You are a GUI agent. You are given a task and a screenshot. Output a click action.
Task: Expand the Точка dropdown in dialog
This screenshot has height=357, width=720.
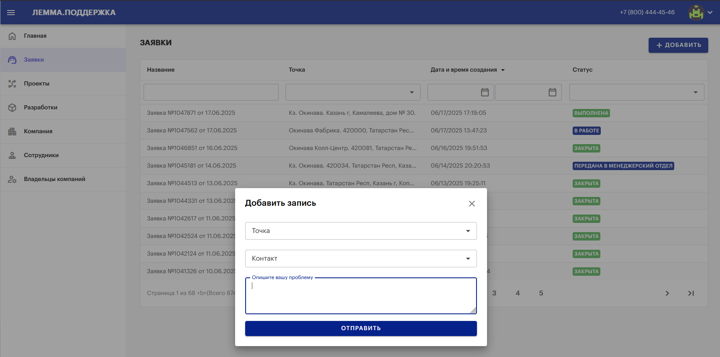468,231
